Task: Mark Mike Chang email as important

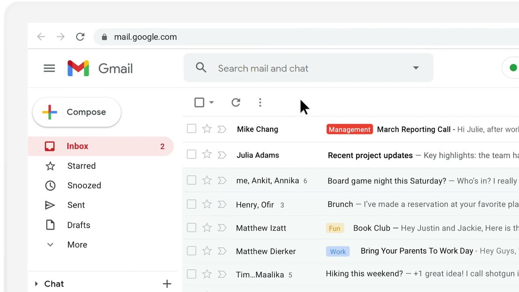Action: (x=222, y=129)
